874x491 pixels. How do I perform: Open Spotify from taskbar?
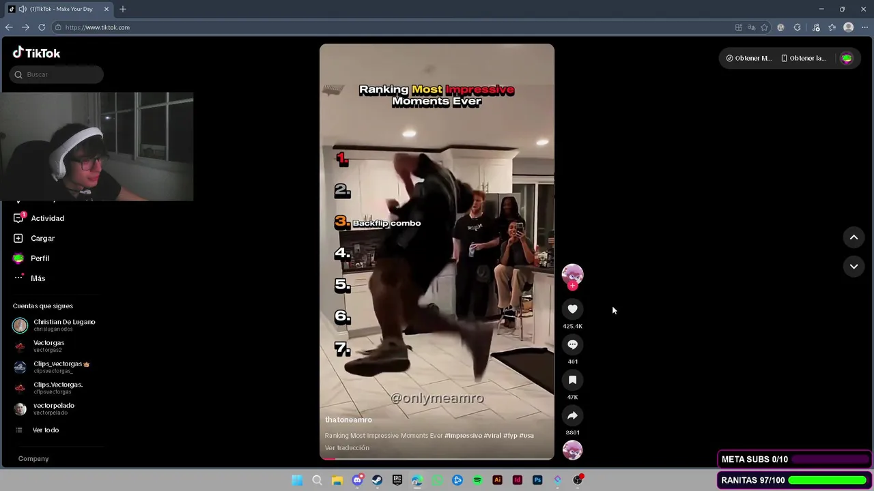pos(477,480)
